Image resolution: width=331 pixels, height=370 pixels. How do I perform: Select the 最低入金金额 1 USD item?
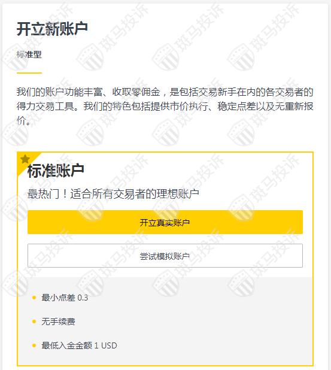click(x=79, y=345)
